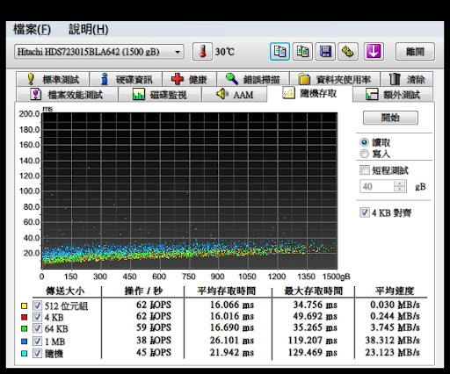The image size is (450, 374).
Task: Click the blue info icon on 硬碟資訊 tab
Action: point(104,79)
